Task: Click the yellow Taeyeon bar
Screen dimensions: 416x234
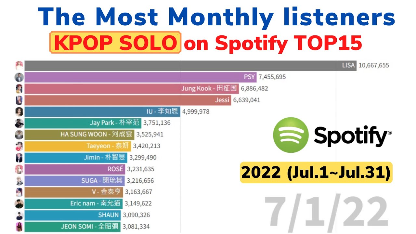Action: click(x=78, y=146)
